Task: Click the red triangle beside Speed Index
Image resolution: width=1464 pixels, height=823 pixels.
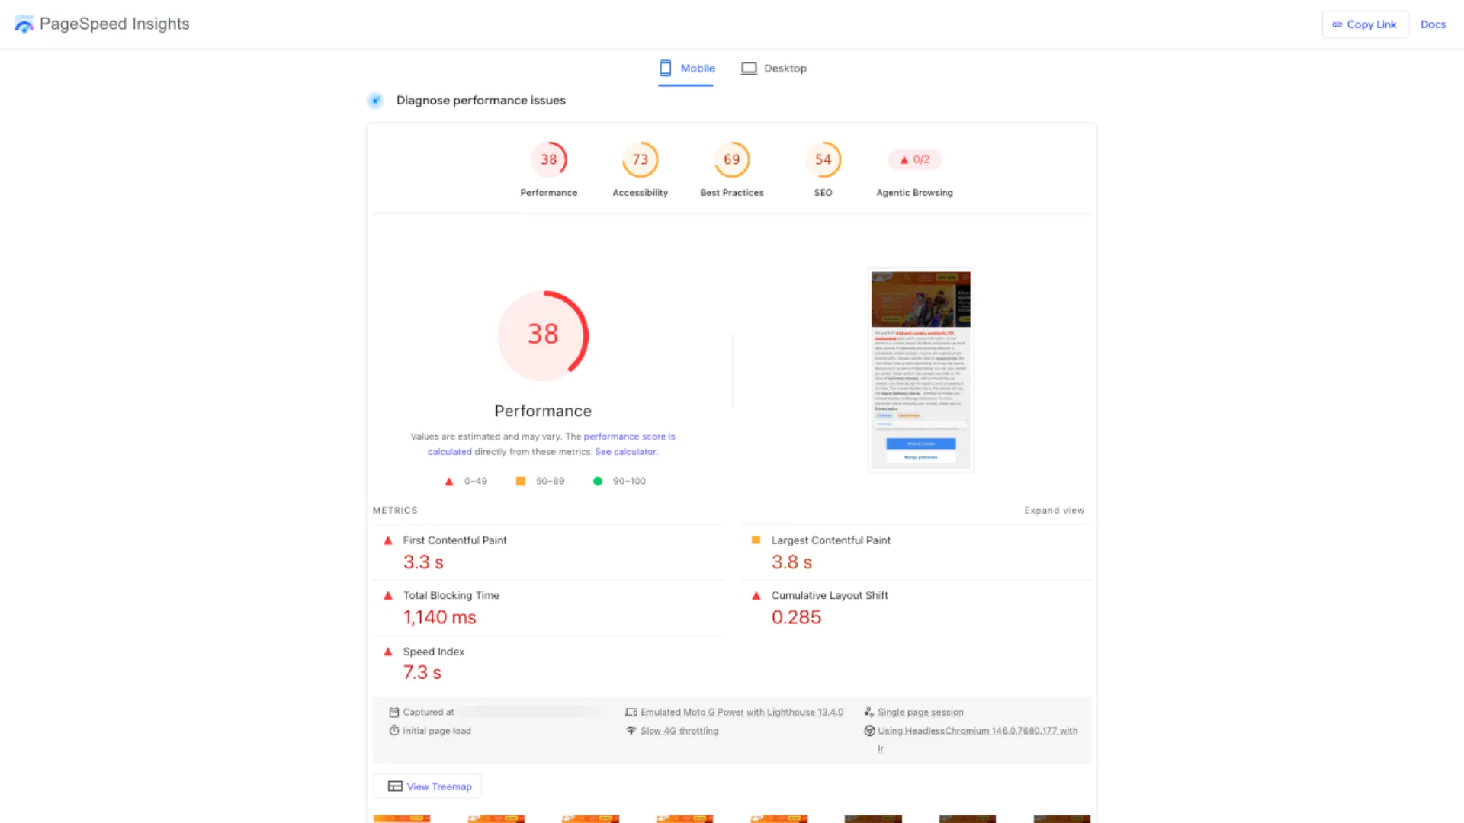Action: pos(388,652)
